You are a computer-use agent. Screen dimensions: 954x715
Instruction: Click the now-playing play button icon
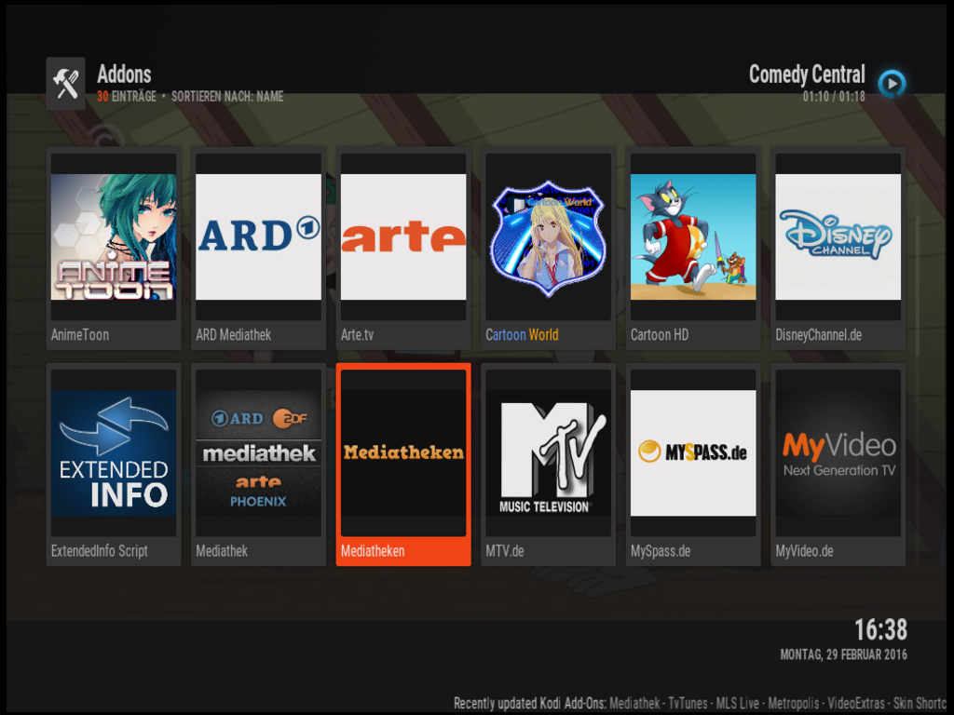click(892, 84)
